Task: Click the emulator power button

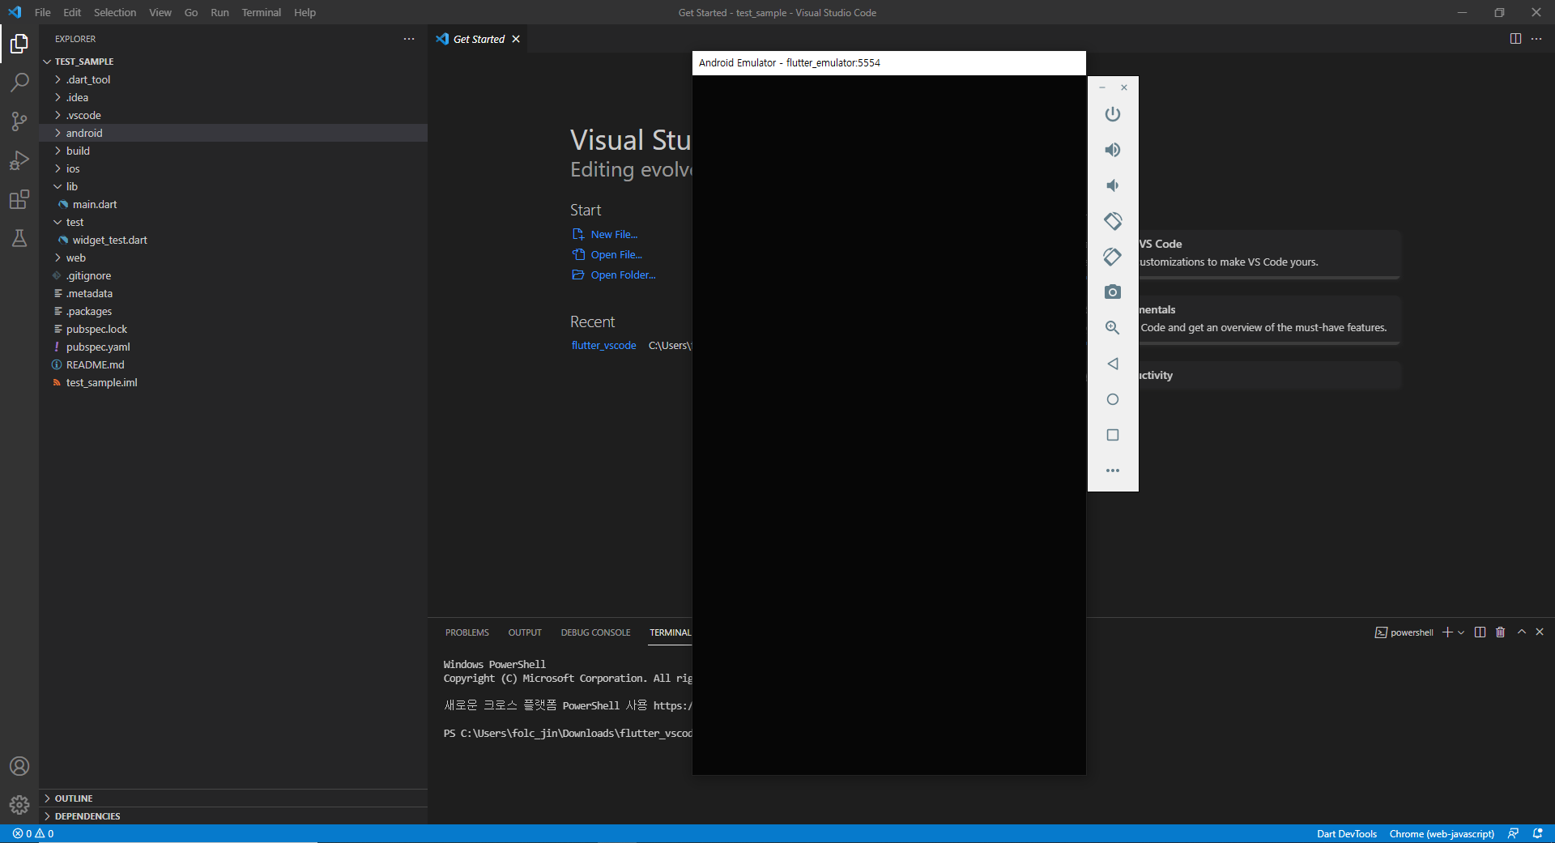Action: (x=1113, y=114)
